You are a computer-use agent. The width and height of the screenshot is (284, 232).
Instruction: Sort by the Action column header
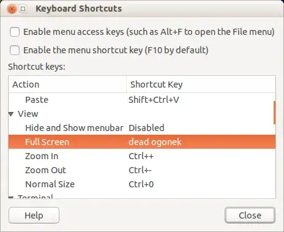pos(67,84)
